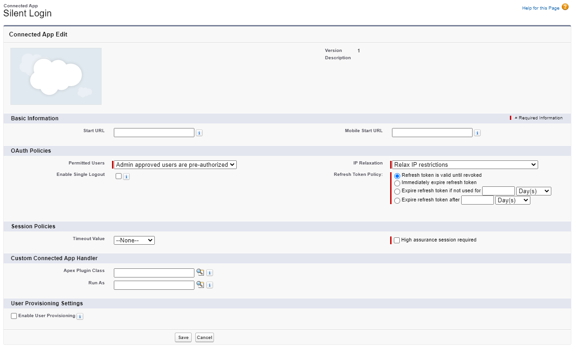This screenshot has height=349, width=575.
Task: Click the not-used-for duration field
Action: coord(499,191)
